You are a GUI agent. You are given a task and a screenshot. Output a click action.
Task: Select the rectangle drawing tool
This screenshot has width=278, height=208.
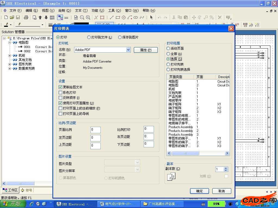(x=118, y=17)
